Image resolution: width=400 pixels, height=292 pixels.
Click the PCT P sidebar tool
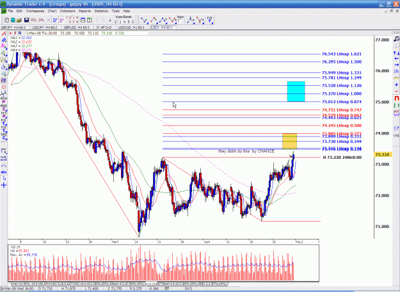tap(4, 115)
